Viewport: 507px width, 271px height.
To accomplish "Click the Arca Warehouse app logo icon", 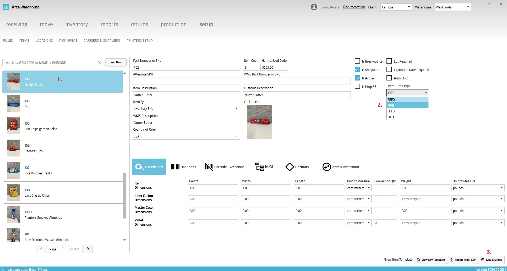I will coord(6,7).
